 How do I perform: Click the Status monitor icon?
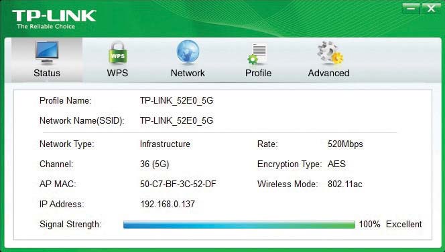coord(47,53)
